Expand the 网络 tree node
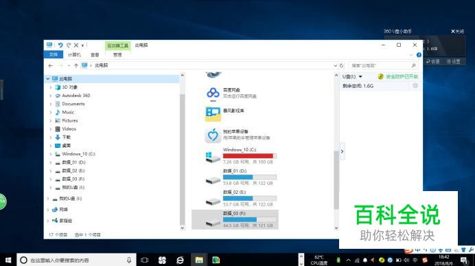The image size is (475, 266). pos(48,210)
